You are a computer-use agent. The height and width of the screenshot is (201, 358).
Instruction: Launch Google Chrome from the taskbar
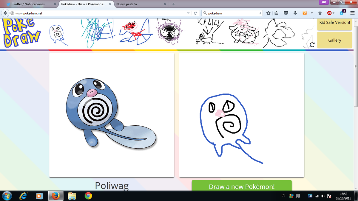click(88, 196)
